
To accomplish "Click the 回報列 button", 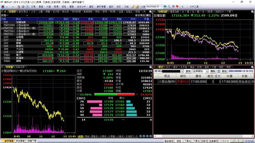I will coord(204,141).
